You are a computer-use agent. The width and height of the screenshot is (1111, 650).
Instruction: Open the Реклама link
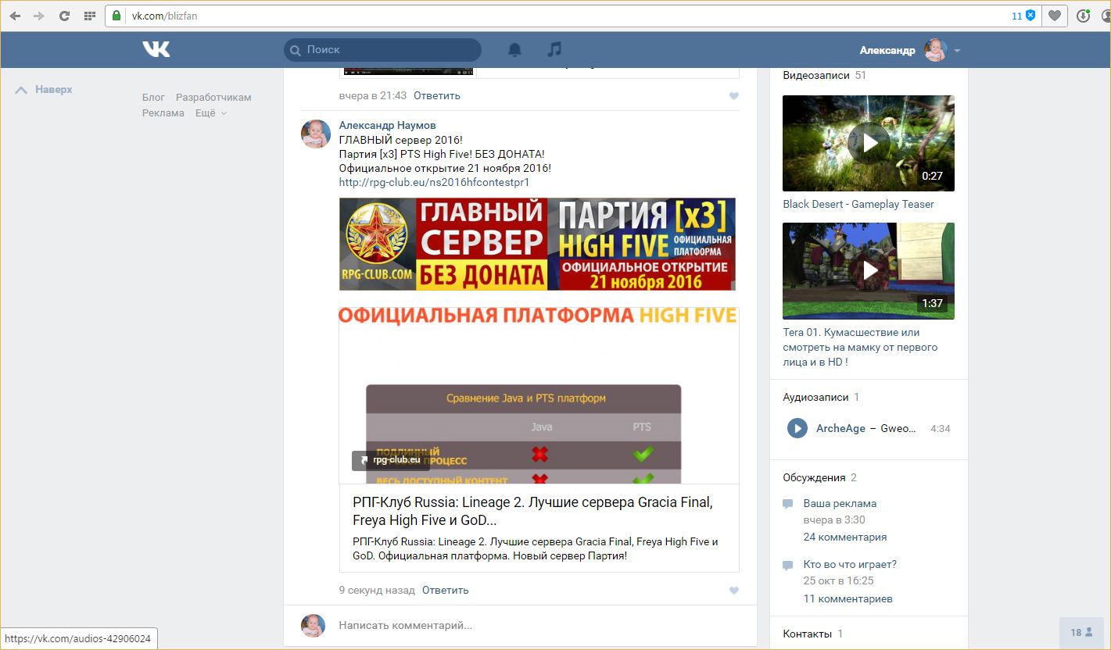click(x=163, y=113)
